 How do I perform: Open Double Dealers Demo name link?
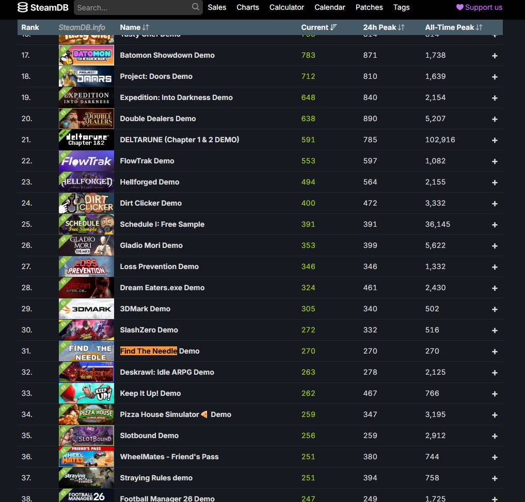157,119
